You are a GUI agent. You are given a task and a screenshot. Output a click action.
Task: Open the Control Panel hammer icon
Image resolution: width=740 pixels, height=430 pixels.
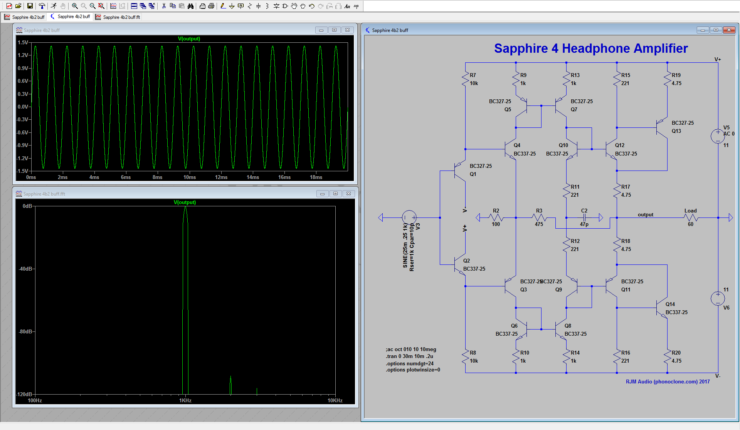(x=42, y=6)
